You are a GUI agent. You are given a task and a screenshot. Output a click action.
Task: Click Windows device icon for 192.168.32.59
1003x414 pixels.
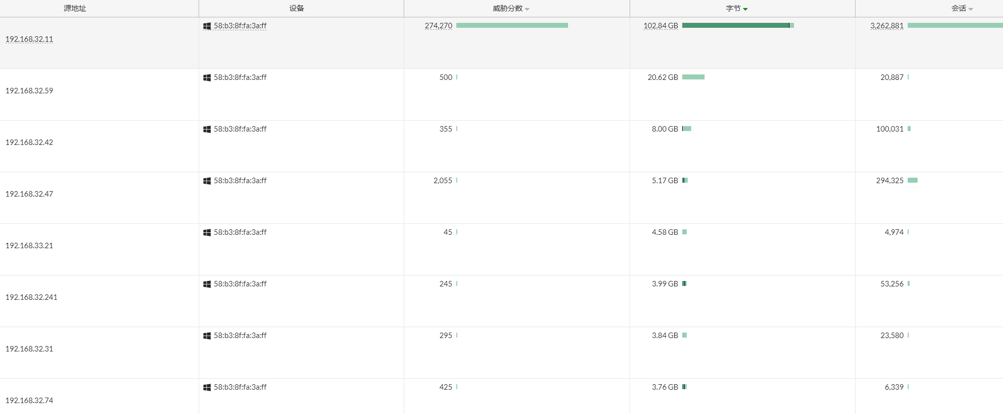click(207, 78)
